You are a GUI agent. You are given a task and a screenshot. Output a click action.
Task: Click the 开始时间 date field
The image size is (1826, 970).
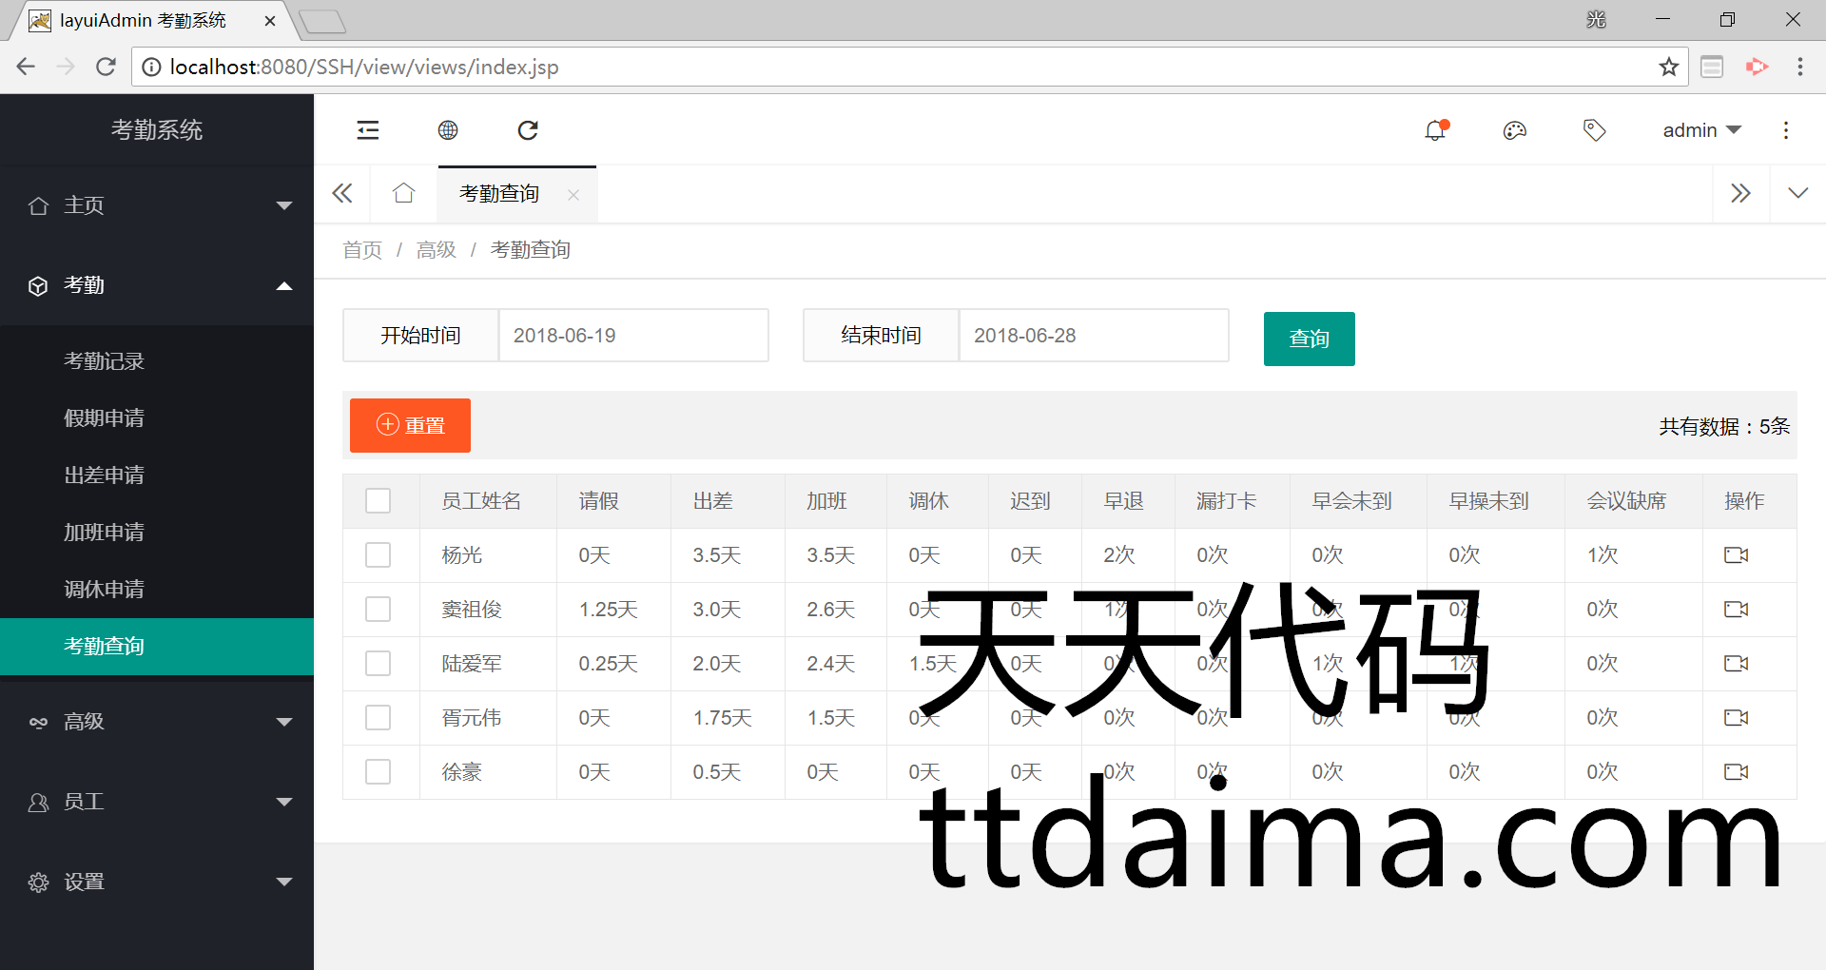(632, 336)
